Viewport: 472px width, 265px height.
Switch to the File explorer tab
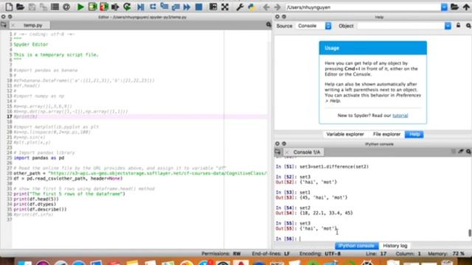pos(386,134)
